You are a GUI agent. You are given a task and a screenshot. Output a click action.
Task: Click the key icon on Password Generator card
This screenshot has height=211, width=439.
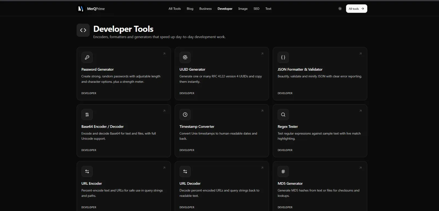[87, 58]
